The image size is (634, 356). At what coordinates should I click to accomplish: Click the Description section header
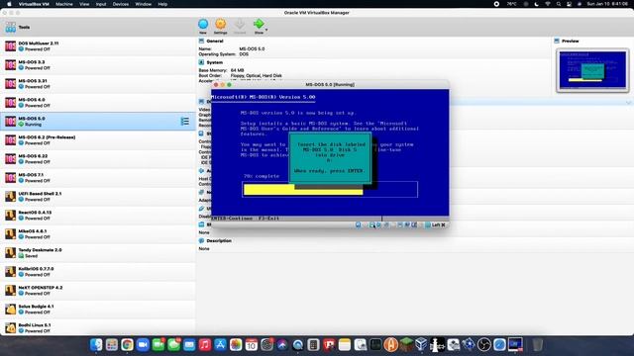(x=219, y=241)
